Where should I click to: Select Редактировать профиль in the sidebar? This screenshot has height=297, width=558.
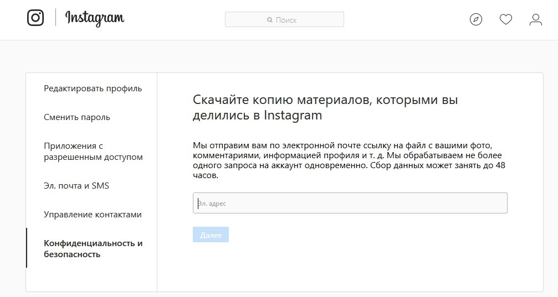point(93,88)
